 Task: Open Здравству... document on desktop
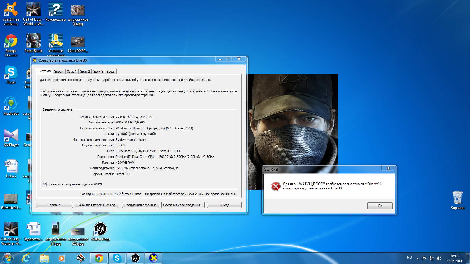point(33,232)
